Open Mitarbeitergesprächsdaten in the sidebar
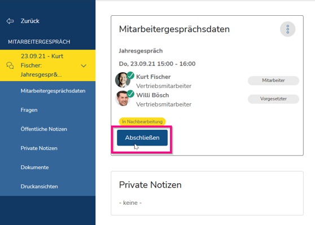This screenshot has width=315, height=225. (x=53, y=91)
